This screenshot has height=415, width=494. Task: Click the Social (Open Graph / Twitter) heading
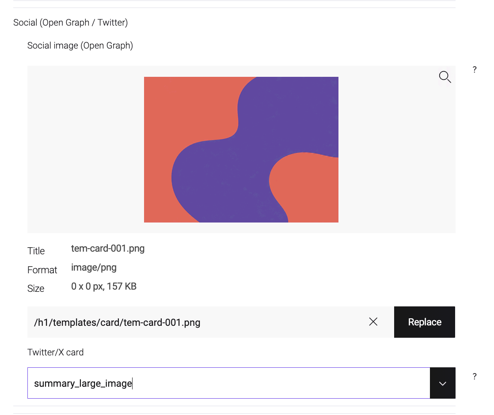point(71,23)
